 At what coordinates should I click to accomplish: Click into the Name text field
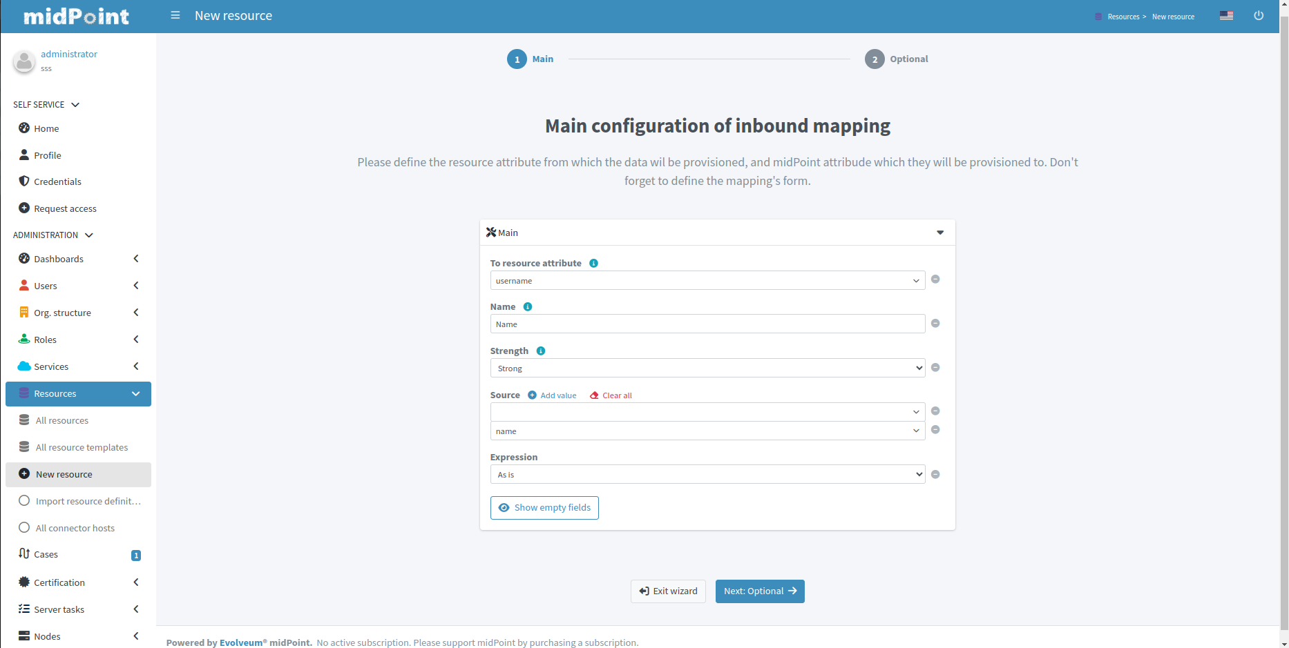pos(707,324)
